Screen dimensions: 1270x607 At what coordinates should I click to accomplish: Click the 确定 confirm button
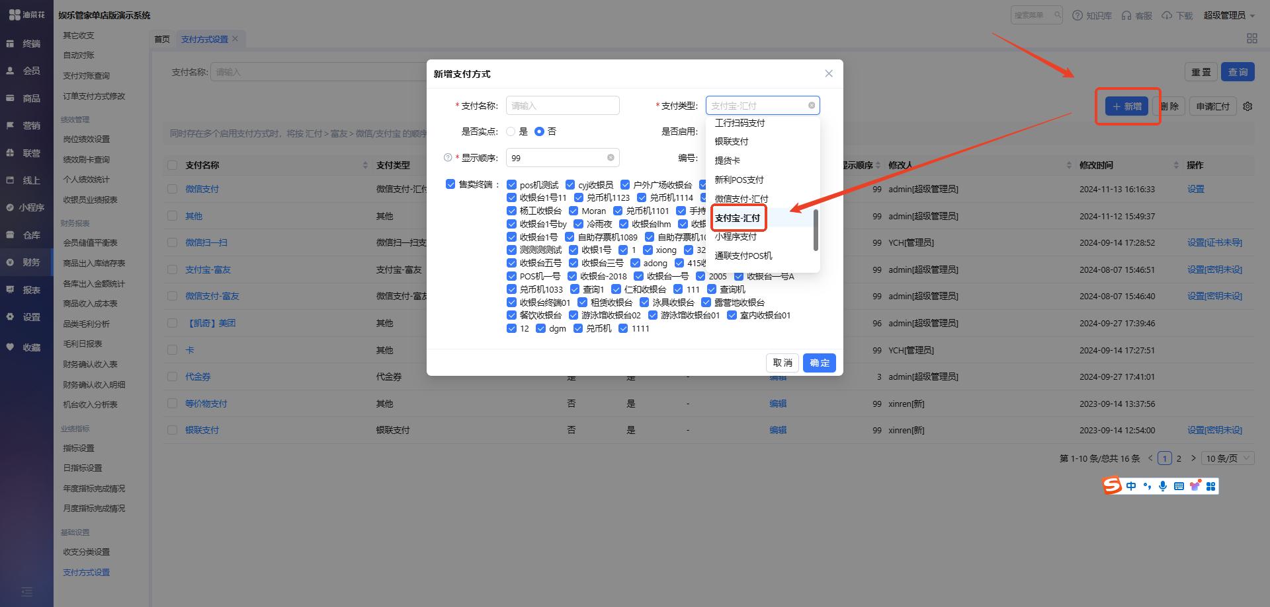(820, 363)
